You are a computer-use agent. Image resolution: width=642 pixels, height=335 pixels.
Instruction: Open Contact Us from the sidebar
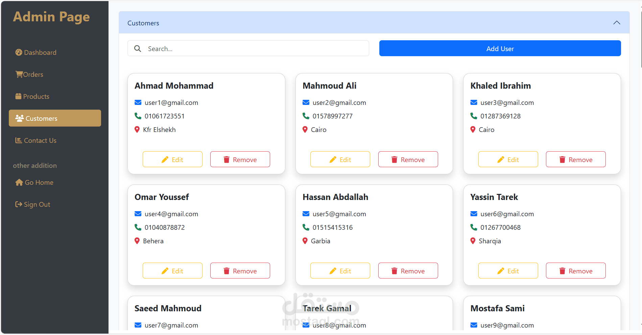[x=40, y=140]
